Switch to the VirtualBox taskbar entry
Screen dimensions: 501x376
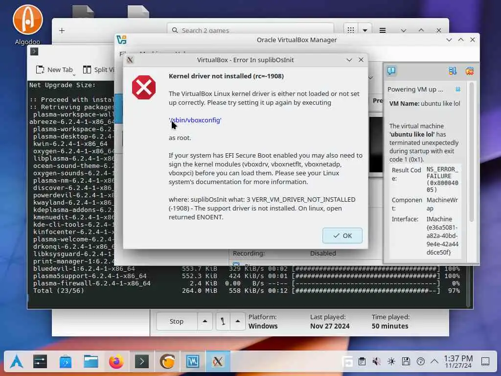pos(193,362)
